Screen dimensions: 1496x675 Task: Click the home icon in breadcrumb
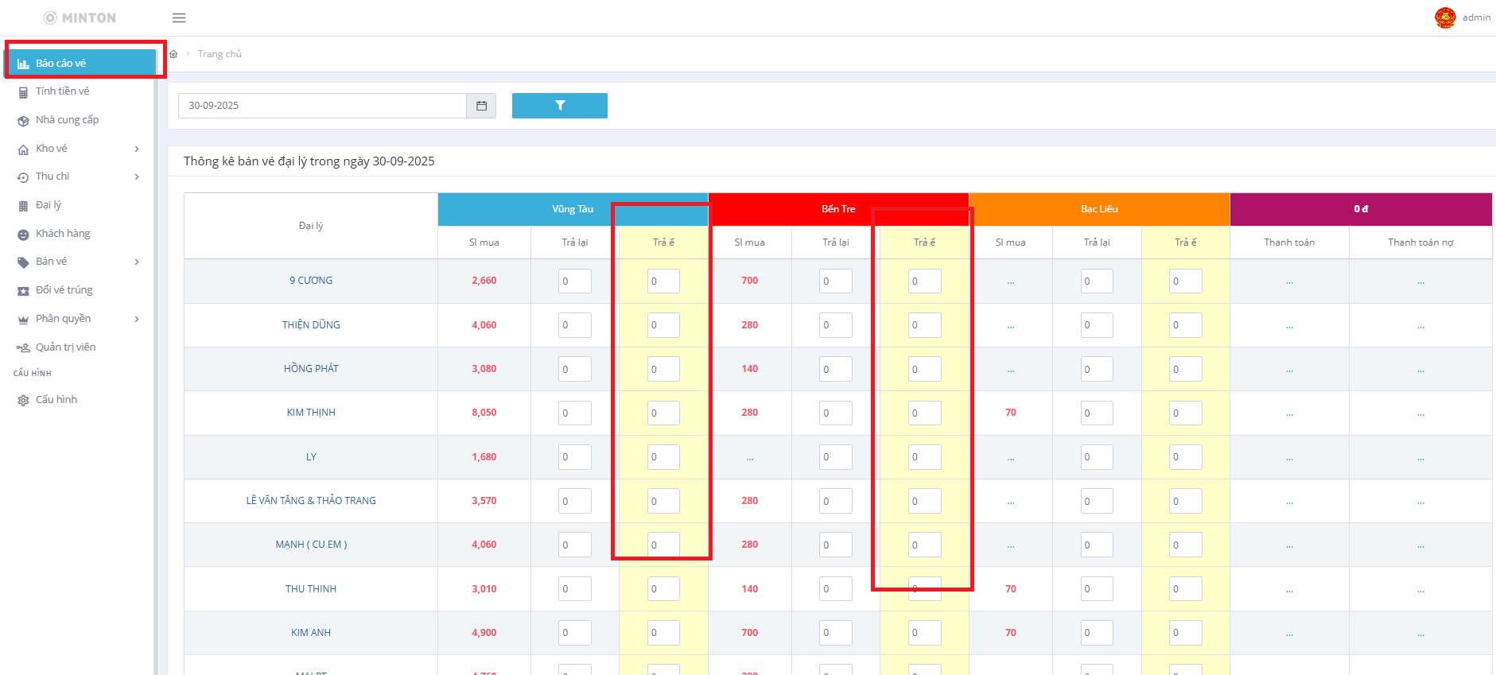click(x=173, y=54)
